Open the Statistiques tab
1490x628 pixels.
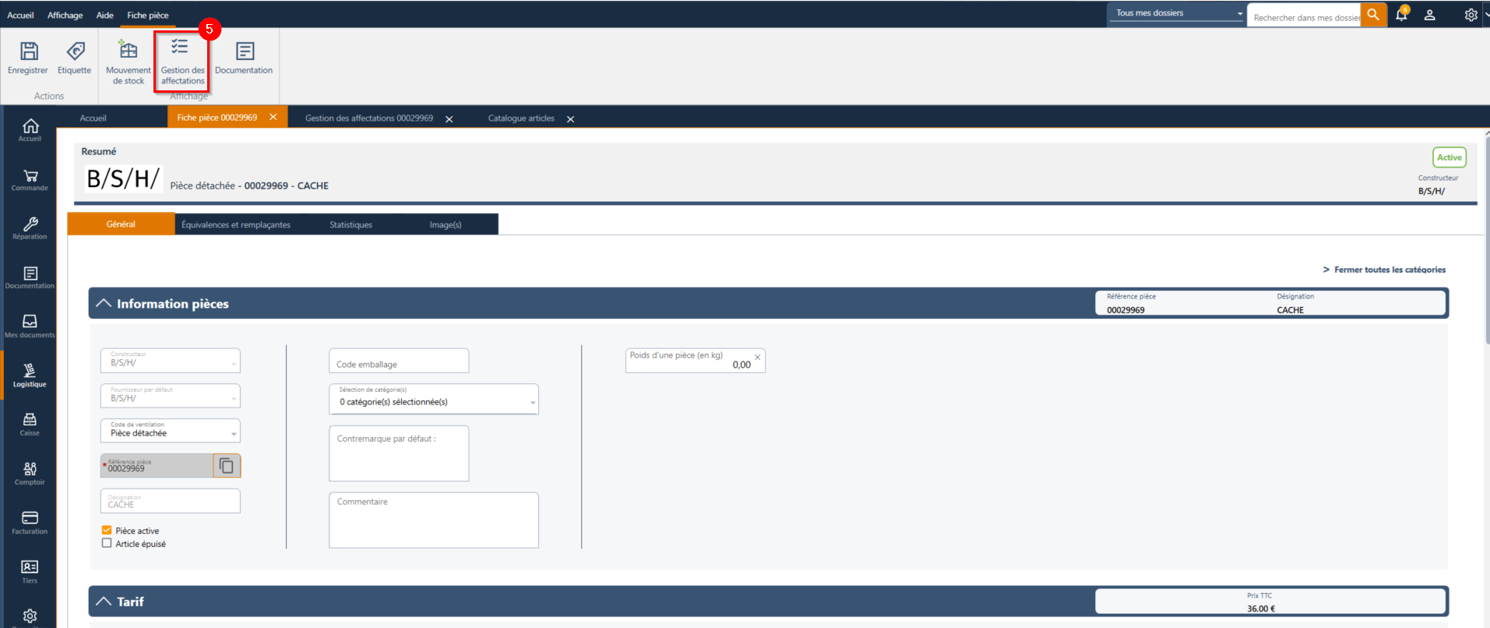(x=350, y=224)
